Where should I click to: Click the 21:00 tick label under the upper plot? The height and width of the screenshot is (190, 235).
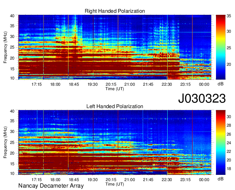tap(130, 84)
